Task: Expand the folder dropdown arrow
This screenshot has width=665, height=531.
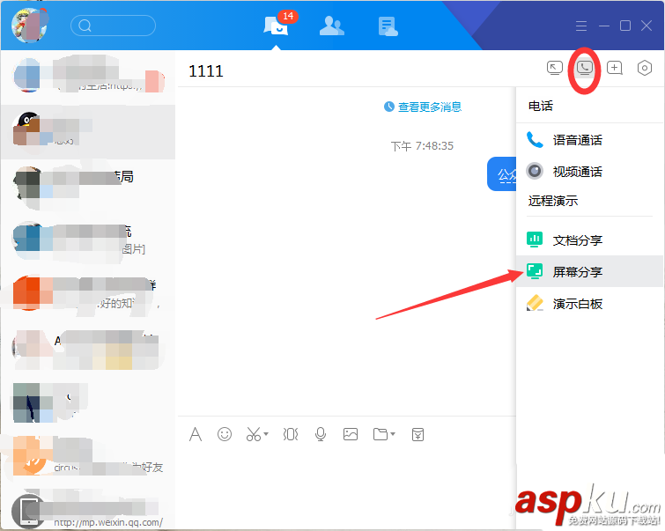Action: (x=393, y=434)
